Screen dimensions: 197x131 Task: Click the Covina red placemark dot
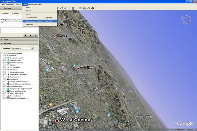(78, 68)
